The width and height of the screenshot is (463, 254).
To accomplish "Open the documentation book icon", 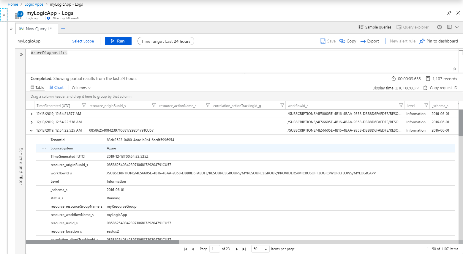I will coord(450,27).
